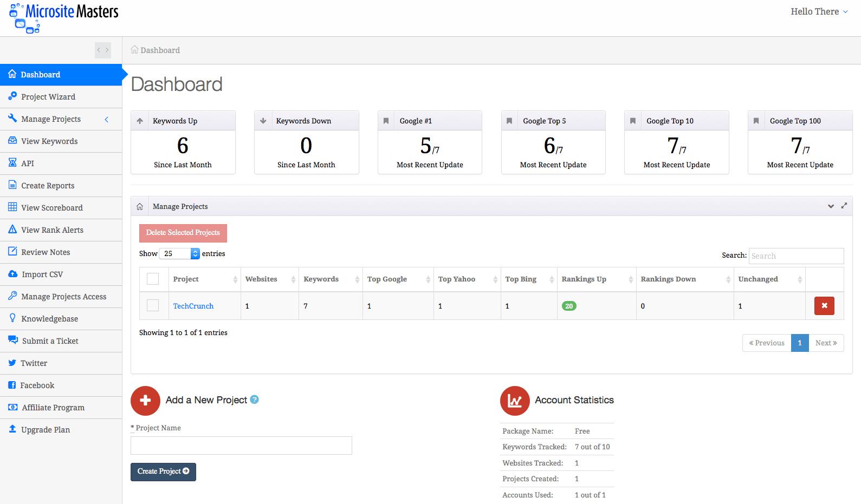
Task: Click the sidebar collapse arrows toggle
Action: pyautogui.click(x=103, y=50)
